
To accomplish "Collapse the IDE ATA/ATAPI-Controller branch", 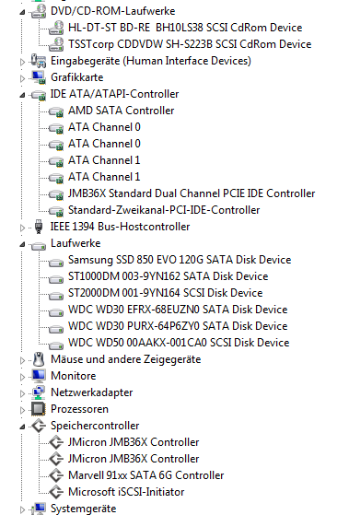I will pos(22,95).
